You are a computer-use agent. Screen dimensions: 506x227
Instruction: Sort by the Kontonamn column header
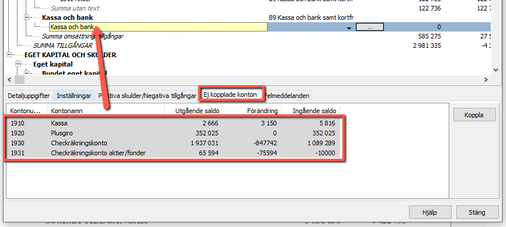point(106,111)
